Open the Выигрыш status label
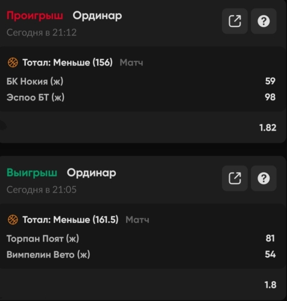 coord(32,173)
